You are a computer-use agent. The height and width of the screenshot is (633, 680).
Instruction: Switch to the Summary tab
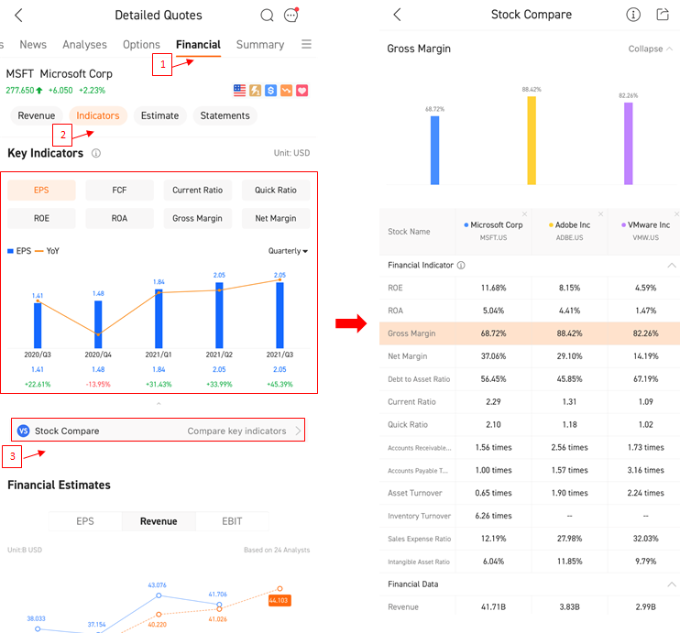pyautogui.click(x=260, y=45)
